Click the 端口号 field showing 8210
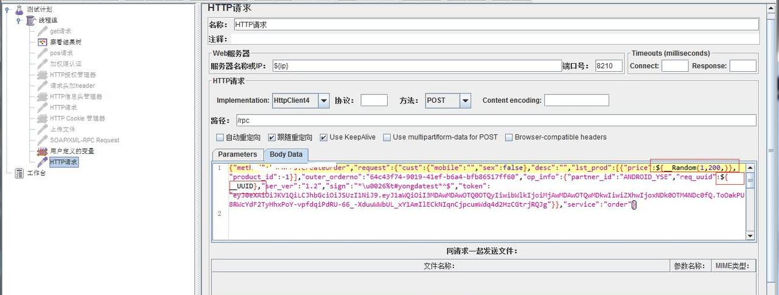This screenshot has width=779, height=295. tap(609, 66)
